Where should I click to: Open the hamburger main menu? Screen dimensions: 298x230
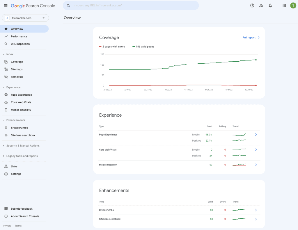pos(6,6)
